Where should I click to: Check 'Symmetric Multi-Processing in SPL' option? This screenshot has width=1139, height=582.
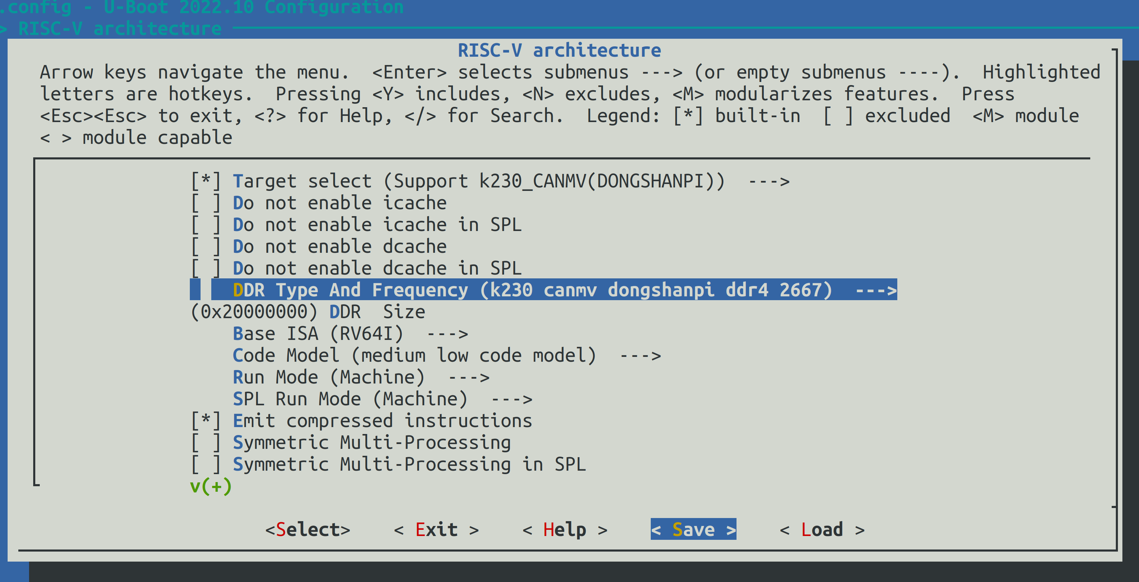point(206,464)
